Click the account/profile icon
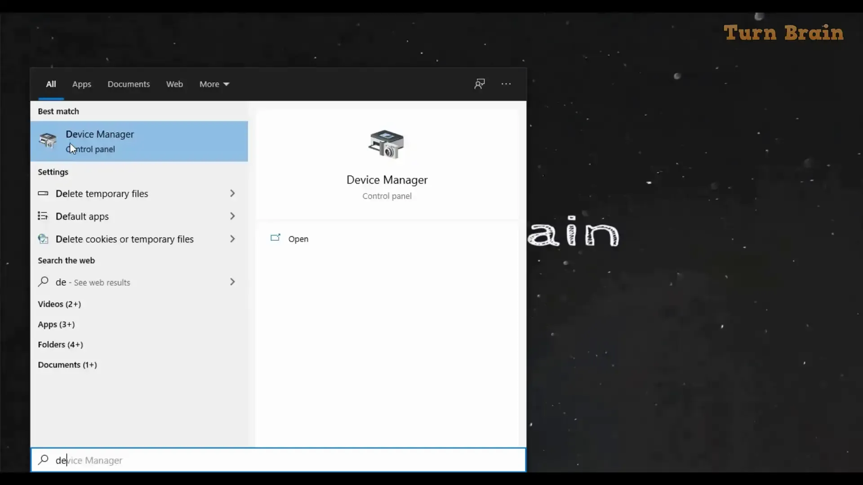863x485 pixels. (479, 84)
